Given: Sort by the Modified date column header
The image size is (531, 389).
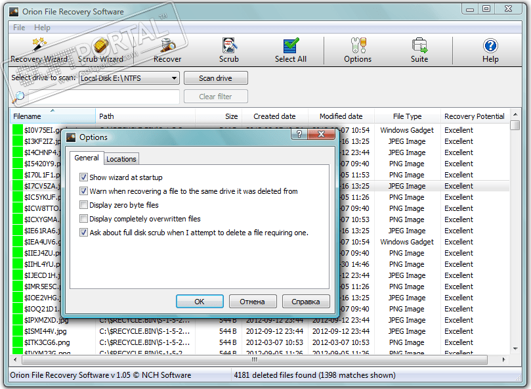Looking at the screenshot, I should [341, 116].
